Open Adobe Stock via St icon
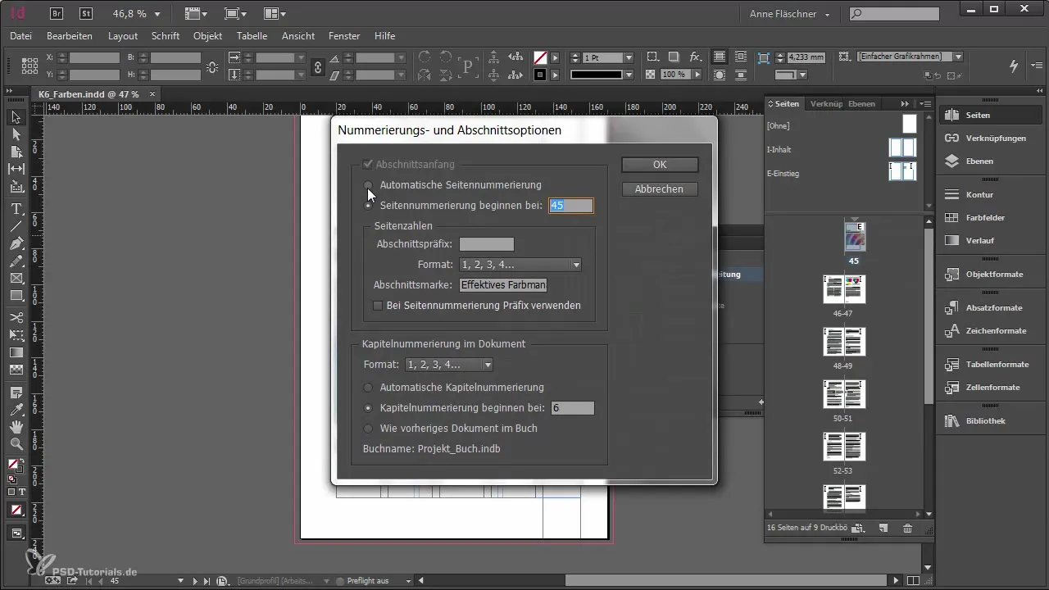1049x590 pixels. [86, 13]
